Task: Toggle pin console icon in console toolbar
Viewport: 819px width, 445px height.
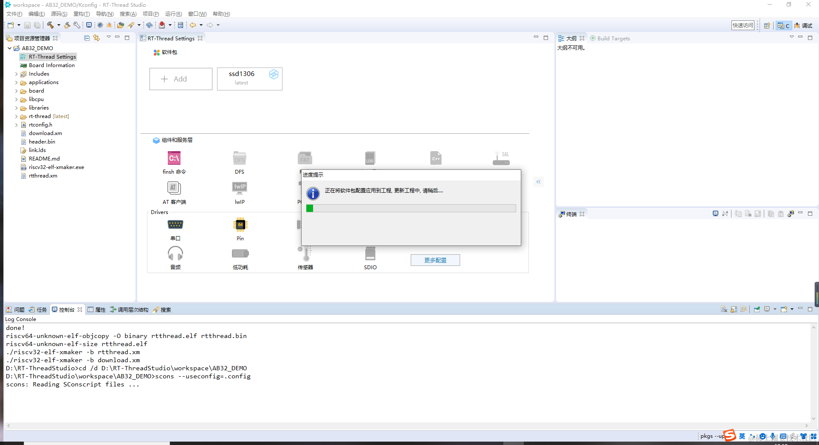Action: point(757,309)
